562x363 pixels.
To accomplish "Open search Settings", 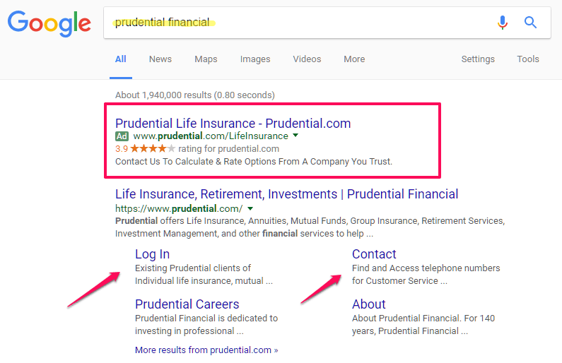I will point(478,59).
